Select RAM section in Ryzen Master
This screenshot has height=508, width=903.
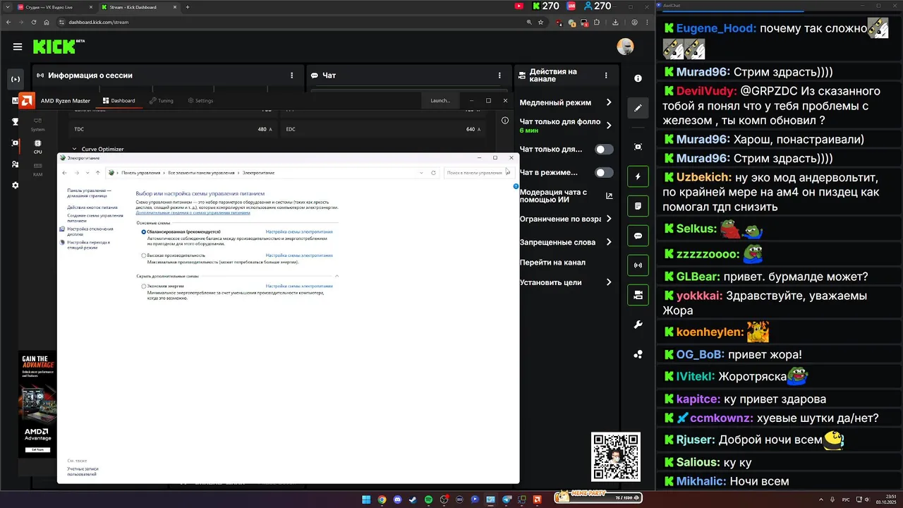point(37,169)
